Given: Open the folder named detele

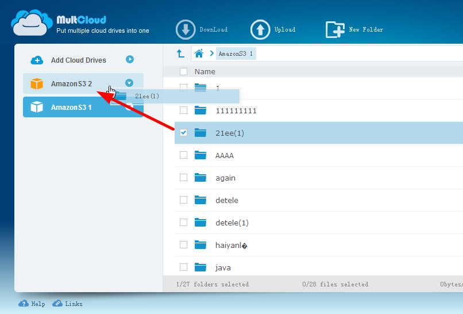Looking at the screenshot, I should click(x=227, y=200).
